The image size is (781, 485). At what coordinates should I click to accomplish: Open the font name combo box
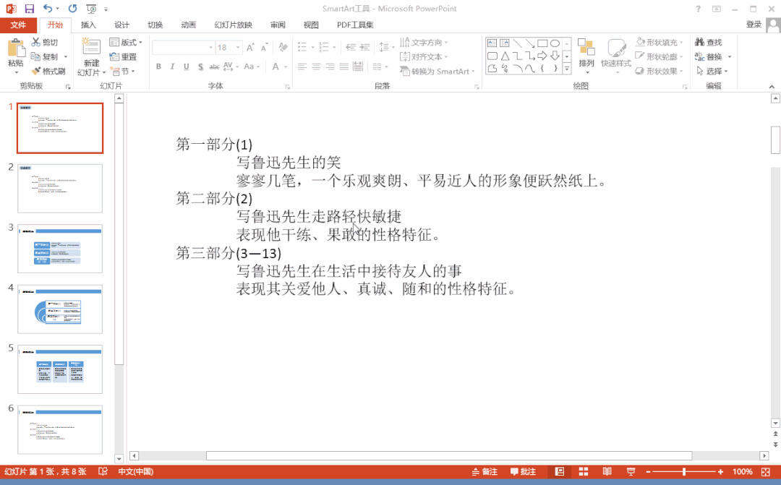coord(183,47)
